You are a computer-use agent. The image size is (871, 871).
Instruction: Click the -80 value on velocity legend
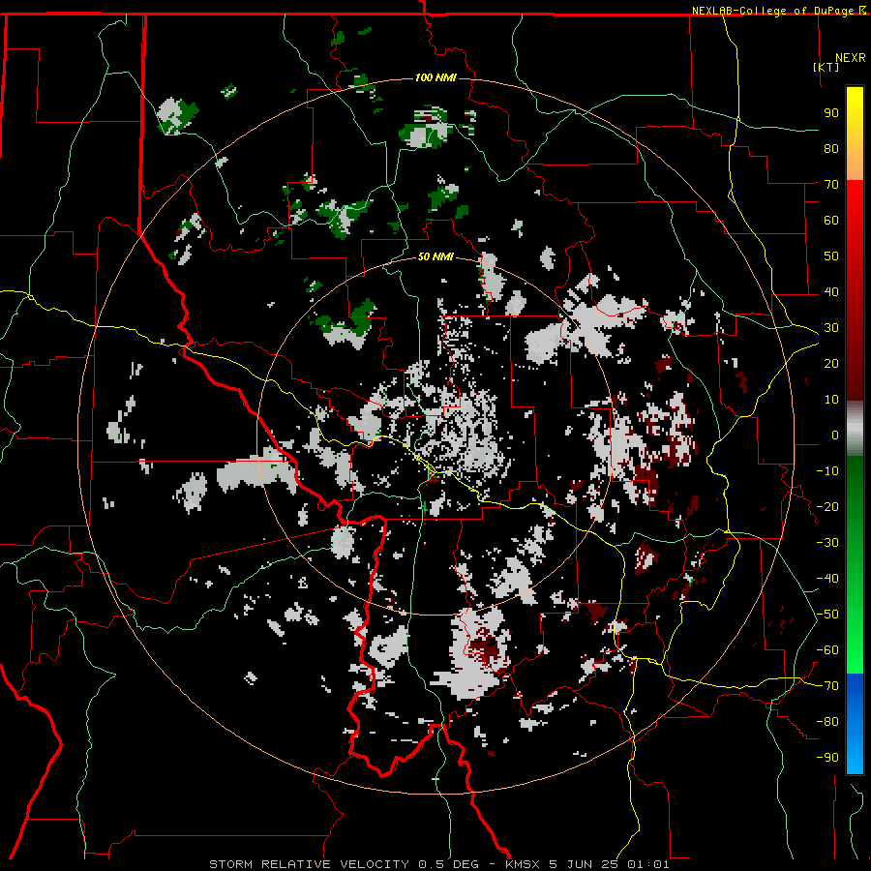point(827,722)
